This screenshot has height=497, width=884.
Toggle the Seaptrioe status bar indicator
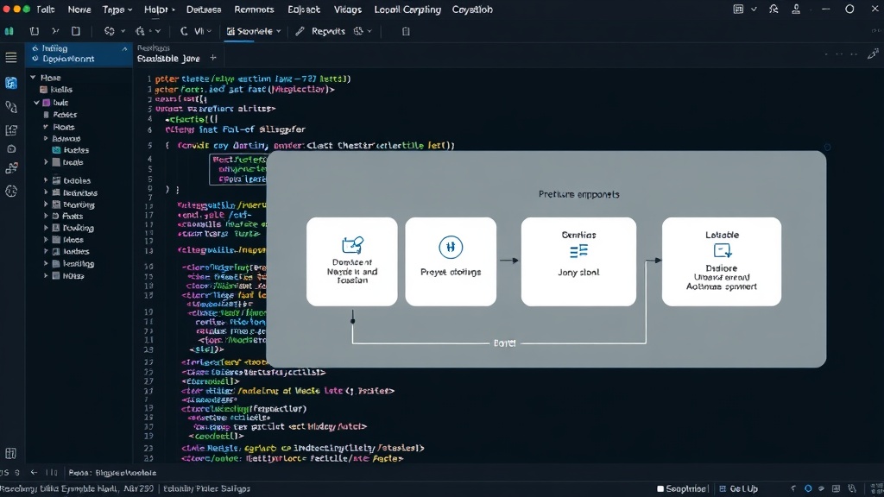tap(681, 488)
